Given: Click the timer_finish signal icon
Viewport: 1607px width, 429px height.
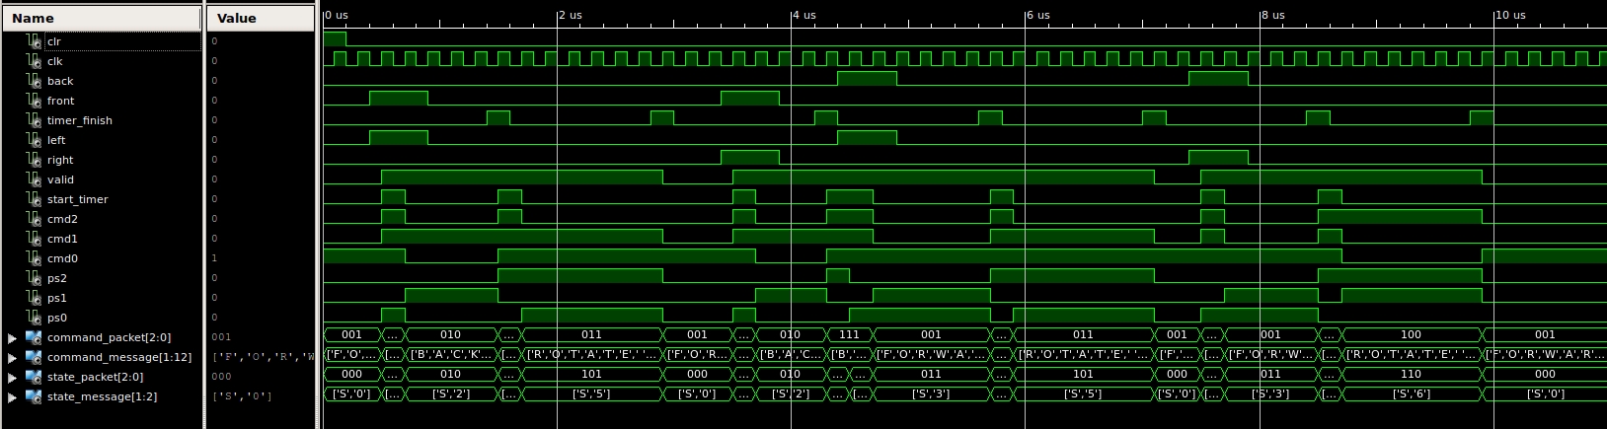Looking at the screenshot, I should tap(35, 120).
